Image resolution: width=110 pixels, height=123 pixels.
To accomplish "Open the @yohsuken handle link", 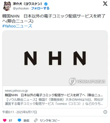I will tap(21, 8).
